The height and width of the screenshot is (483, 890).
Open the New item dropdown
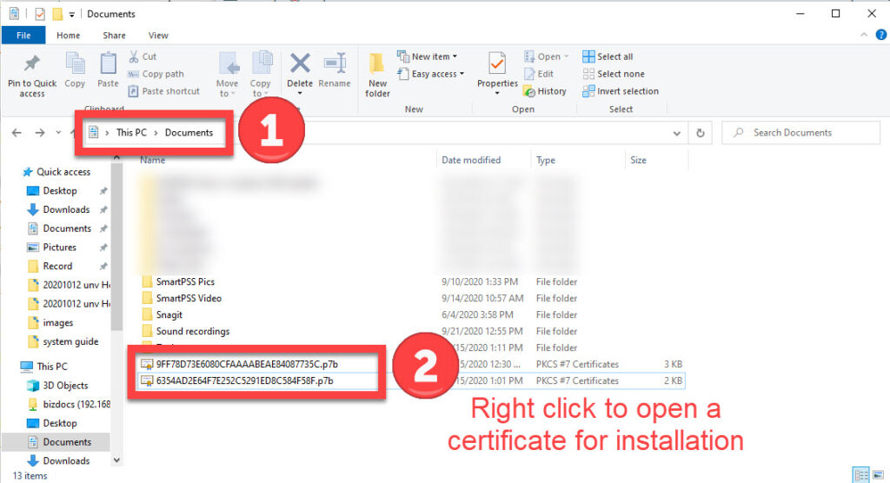pyautogui.click(x=428, y=56)
